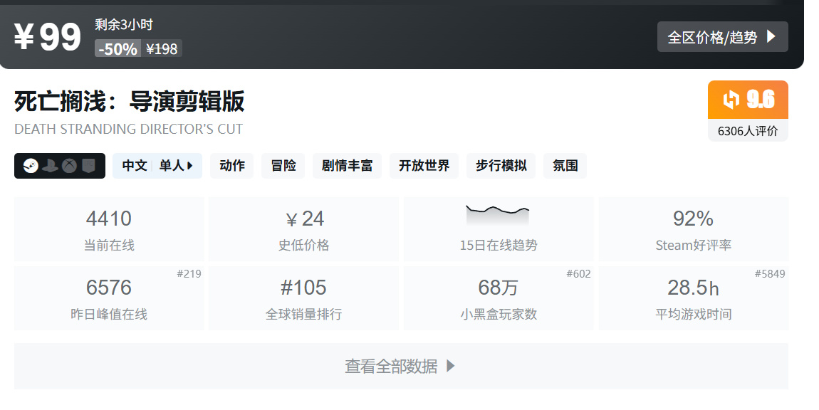Open the 15日在线趋势 sparkline chart
The height and width of the screenshot is (410, 819).
click(498, 216)
